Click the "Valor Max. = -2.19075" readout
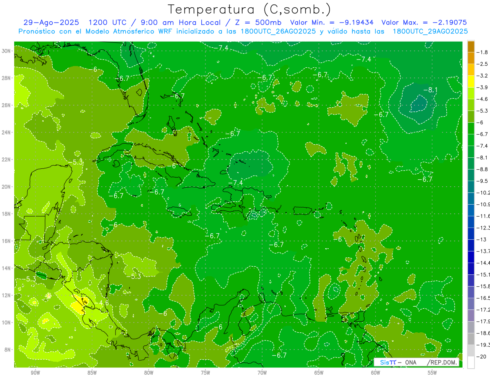The width and height of the screenshot is (490, 378). 424,22
